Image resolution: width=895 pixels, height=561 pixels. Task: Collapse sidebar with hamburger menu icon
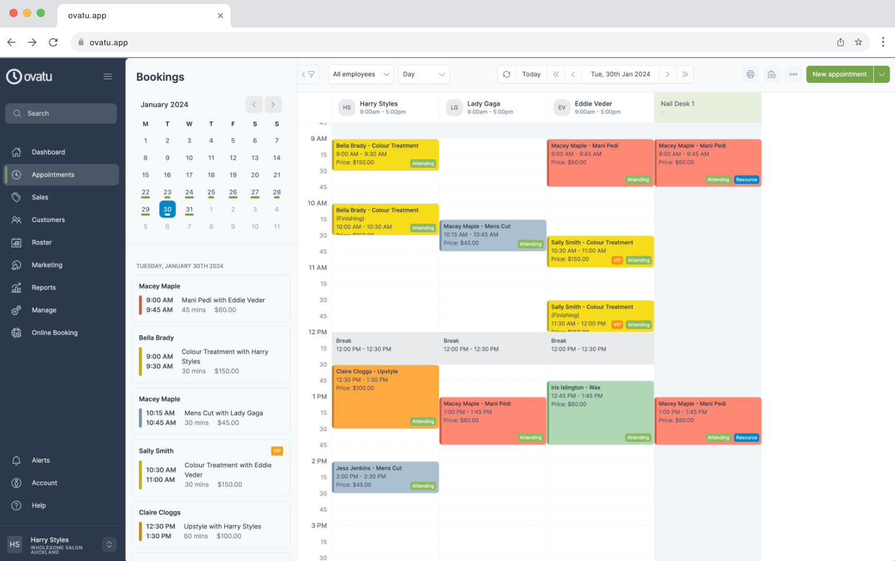[107, 76]
